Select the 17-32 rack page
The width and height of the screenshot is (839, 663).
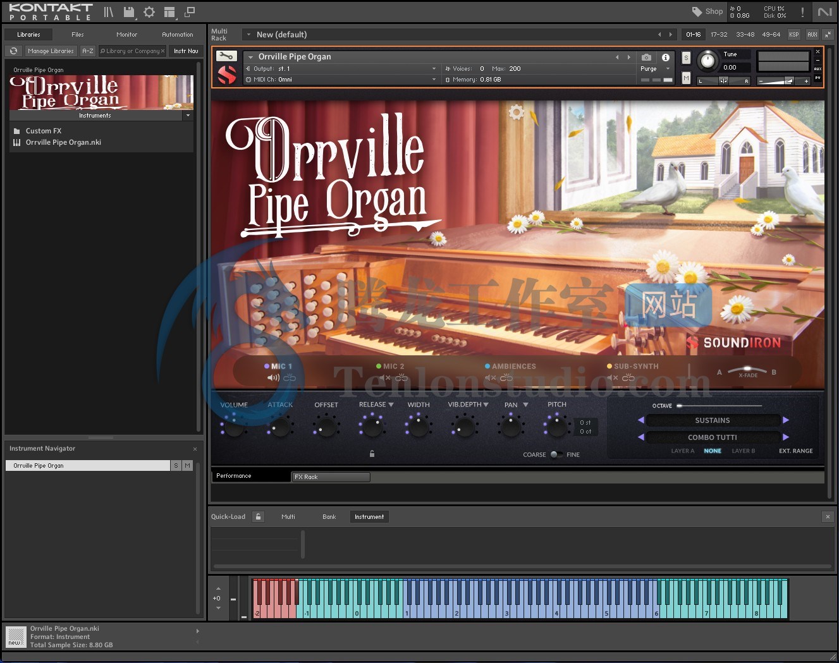click(x=719, y=35)
